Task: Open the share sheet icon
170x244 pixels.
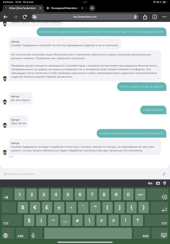Action: point(145,17)
